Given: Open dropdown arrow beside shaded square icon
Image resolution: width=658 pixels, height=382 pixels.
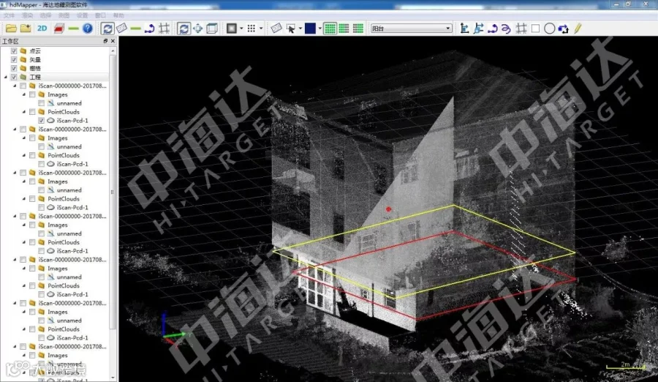Looking at the screenshot, I should click(x=241, y=29).
